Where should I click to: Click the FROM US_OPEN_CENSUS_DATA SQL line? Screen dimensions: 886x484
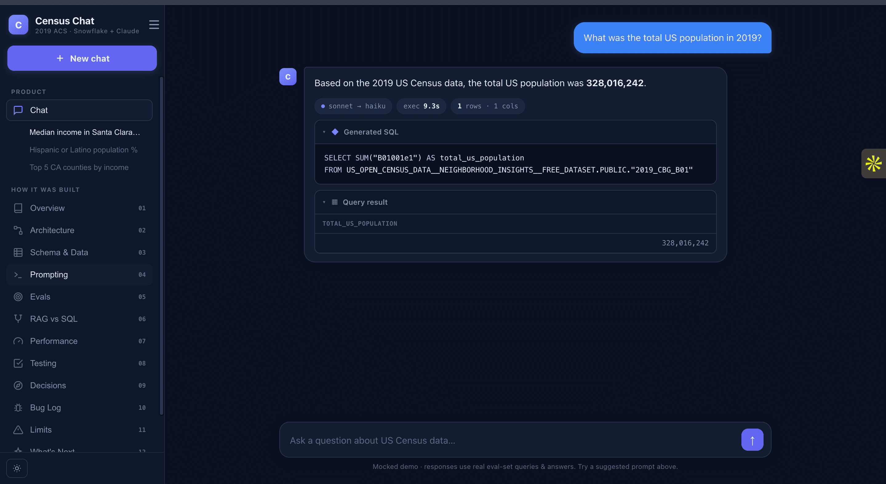tap(508, 170)
